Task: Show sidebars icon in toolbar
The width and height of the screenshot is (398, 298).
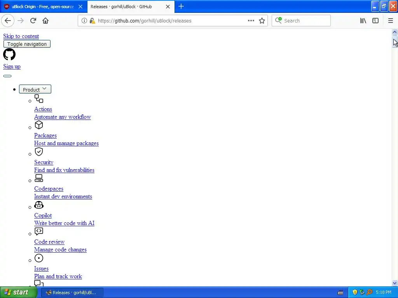Action: 375,21
